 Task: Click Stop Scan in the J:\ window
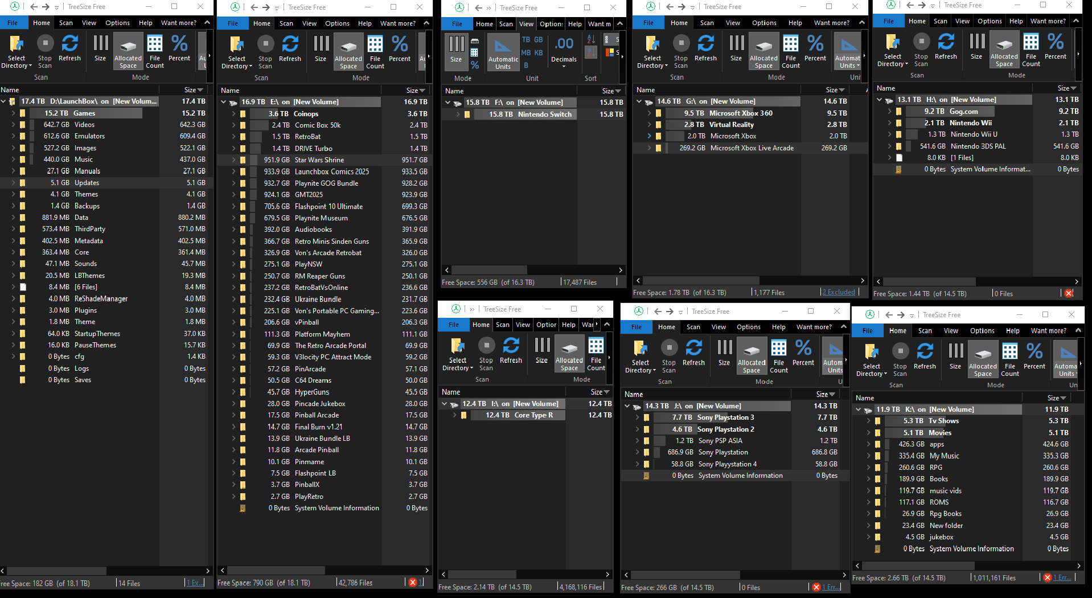669,357
